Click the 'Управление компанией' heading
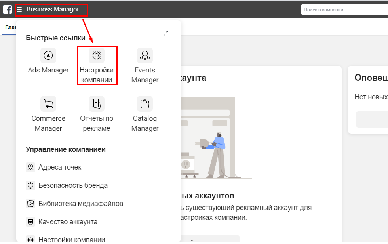Viewport: 388px width, 244px height. pos(66,149)
